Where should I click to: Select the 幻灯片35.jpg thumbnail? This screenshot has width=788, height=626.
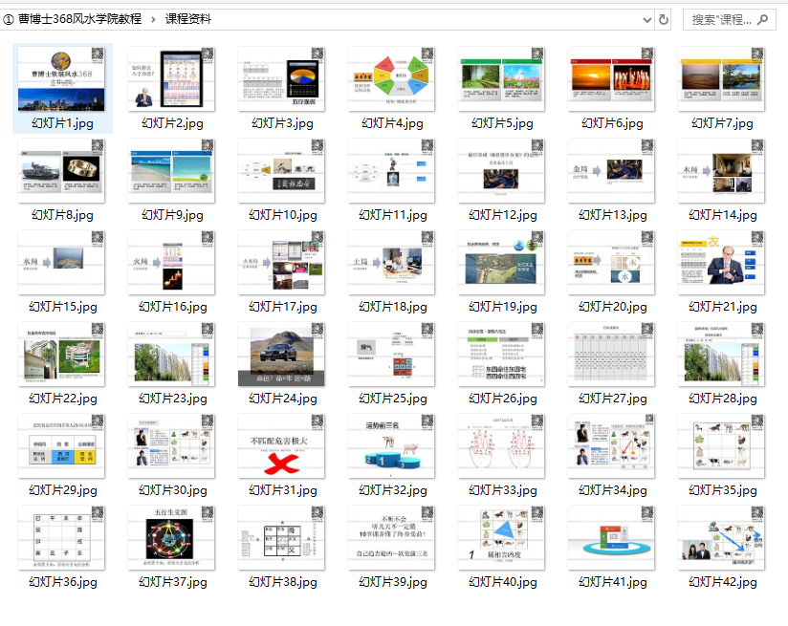point(722,446)
